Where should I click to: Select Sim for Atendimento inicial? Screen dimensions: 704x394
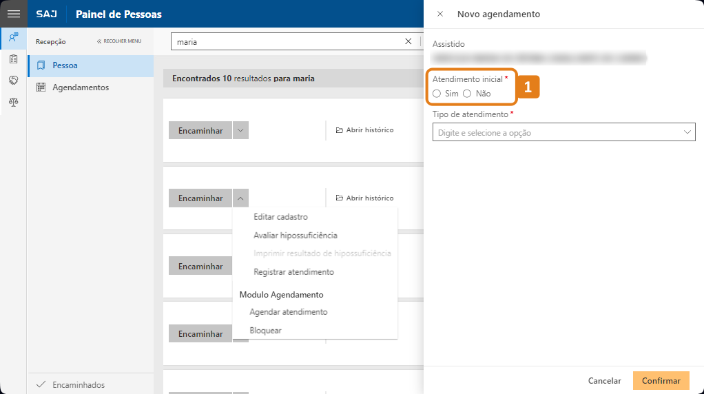click(437, 94)
